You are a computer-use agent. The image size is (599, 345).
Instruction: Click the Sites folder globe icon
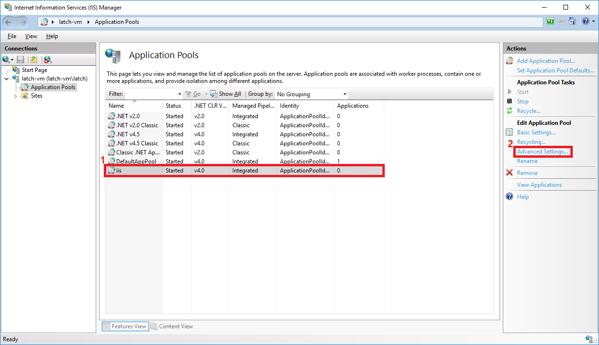(x=25, y=96)
